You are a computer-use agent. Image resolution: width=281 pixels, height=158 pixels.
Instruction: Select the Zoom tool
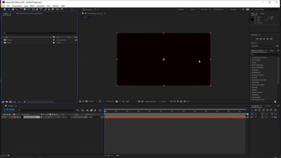17,9
